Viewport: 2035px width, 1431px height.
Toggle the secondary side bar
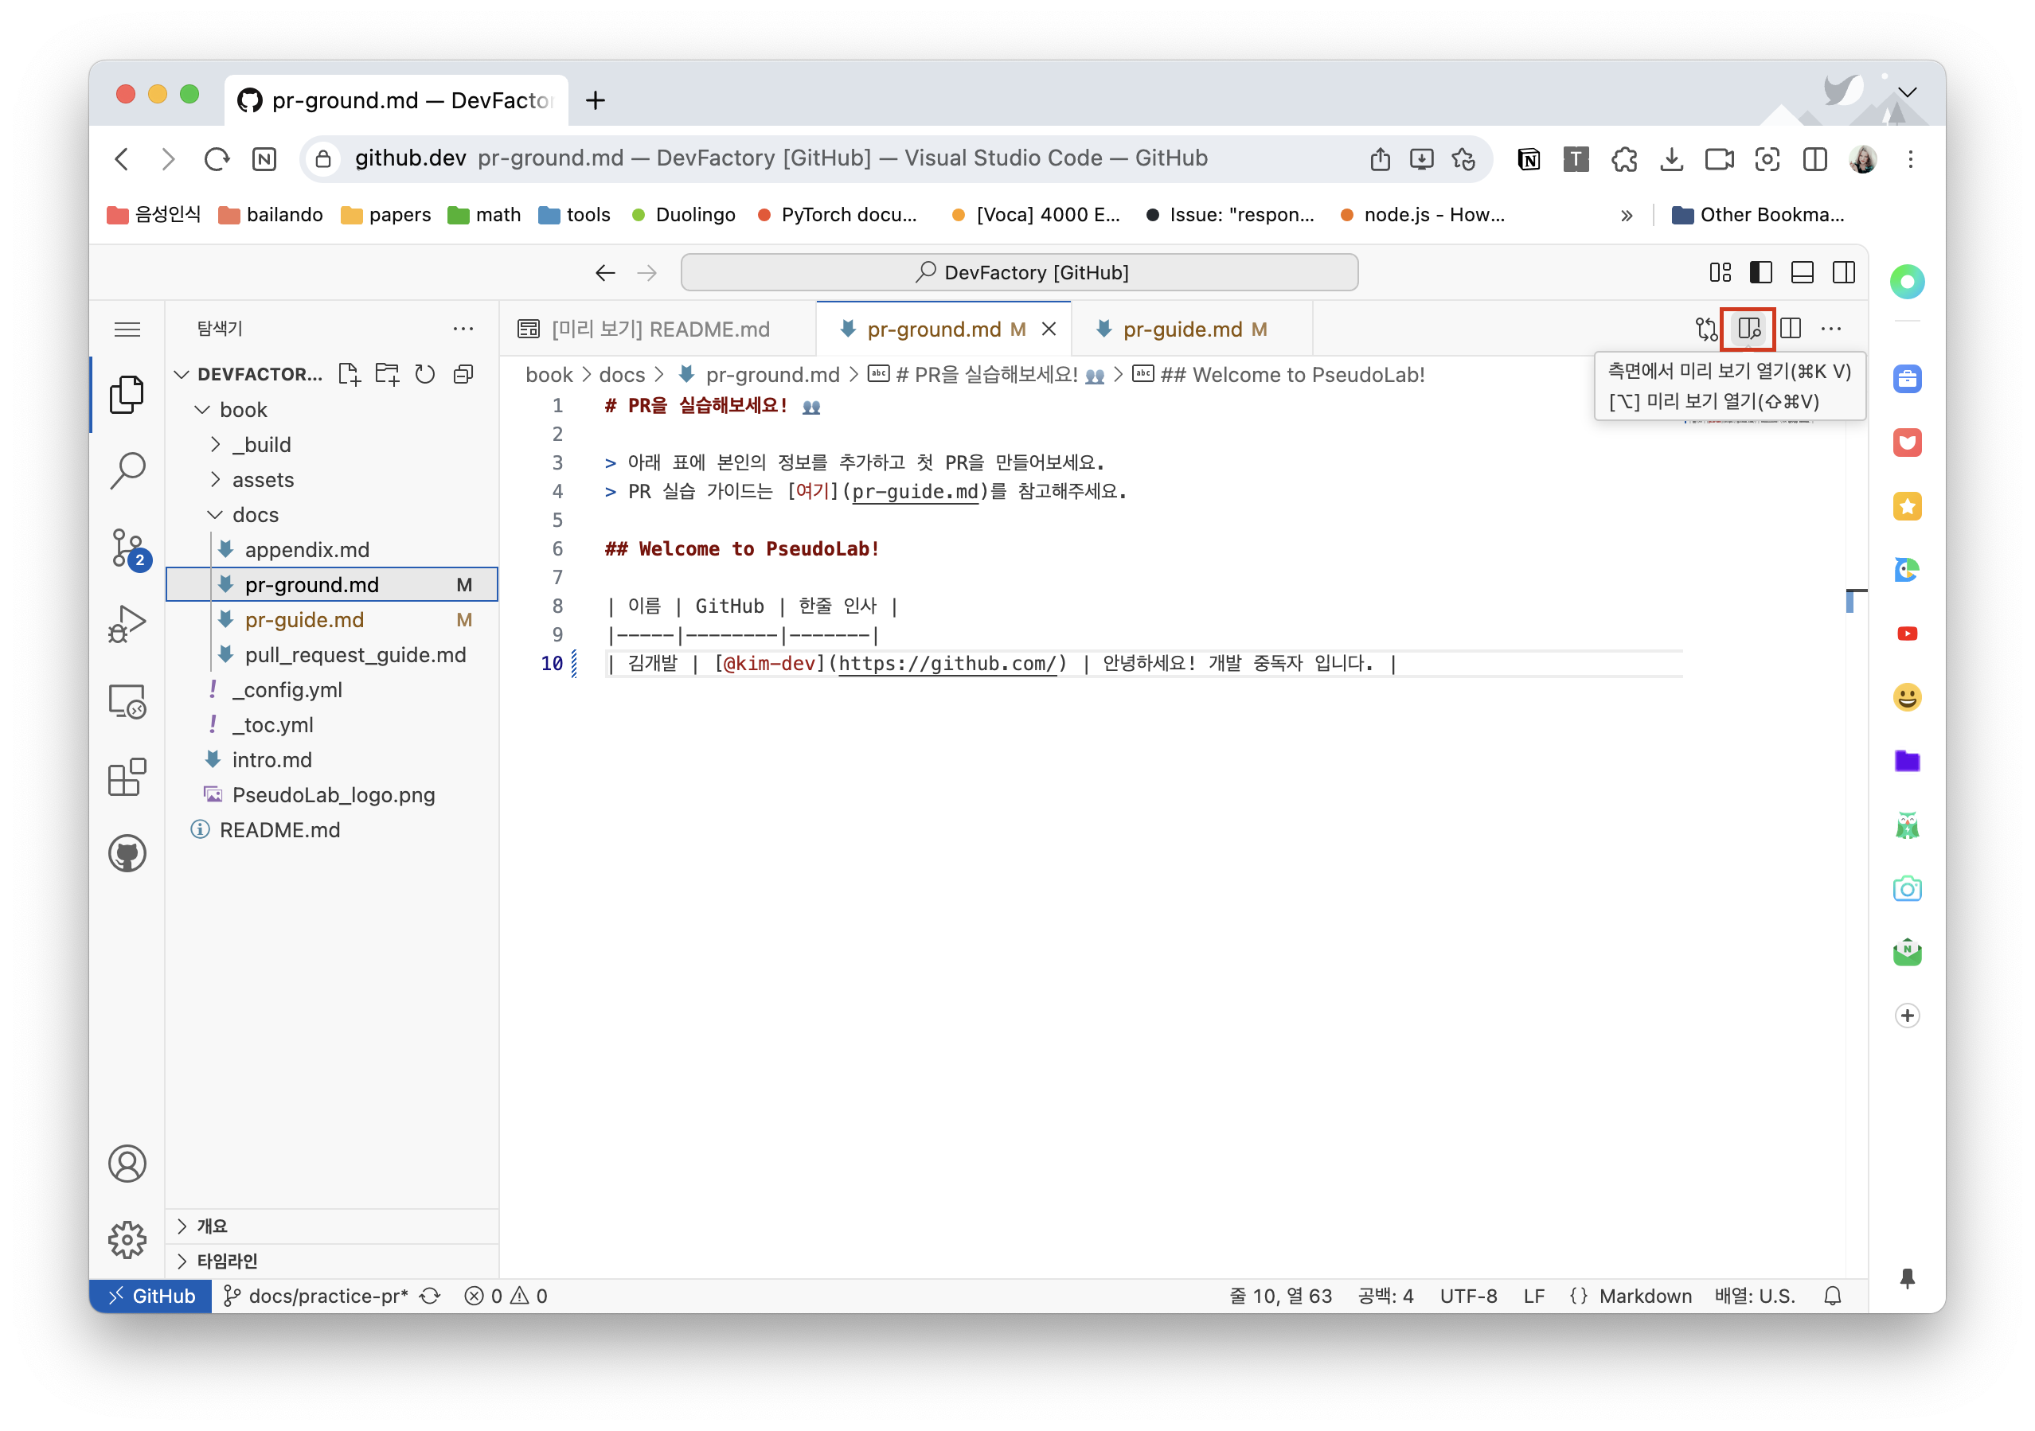tap(1845, 272)
